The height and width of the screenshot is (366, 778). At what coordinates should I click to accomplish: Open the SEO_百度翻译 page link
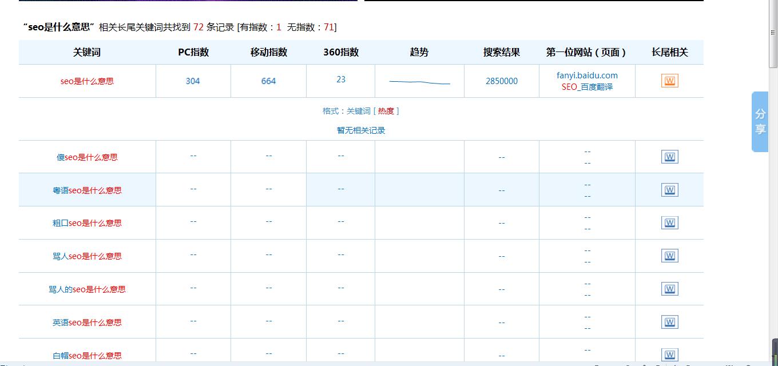pyautogui.click(x=587, y=86)
